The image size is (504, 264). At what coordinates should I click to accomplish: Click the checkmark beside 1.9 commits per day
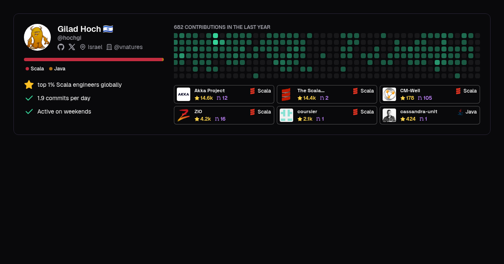pos(29,98)
